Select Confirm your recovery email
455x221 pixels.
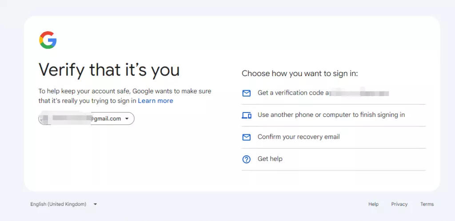click(x=334, y=137)
